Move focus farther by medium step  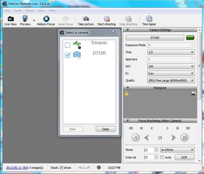click(178, 128)
